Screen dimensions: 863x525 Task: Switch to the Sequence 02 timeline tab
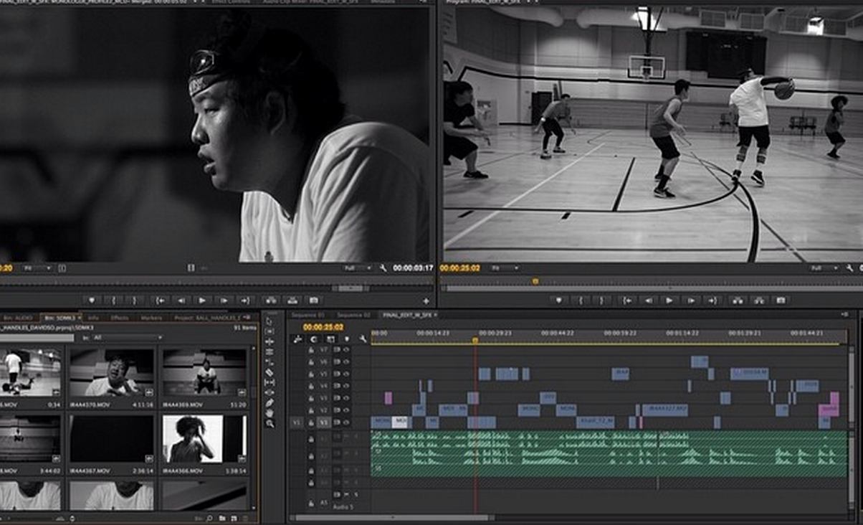[x=353, y=315]
